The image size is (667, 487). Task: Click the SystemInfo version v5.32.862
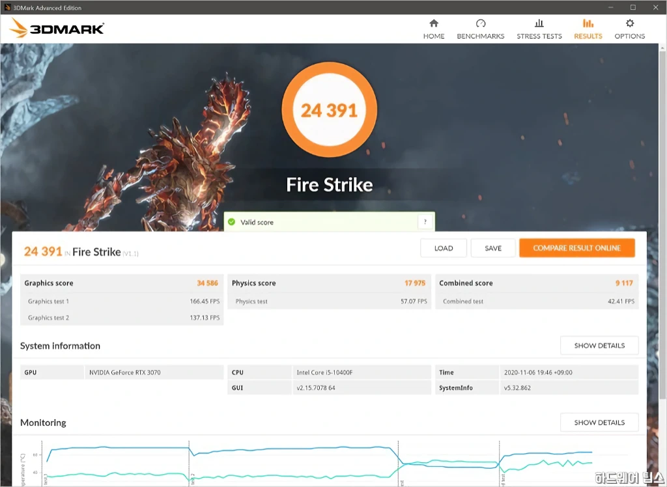[x=517, y=387]
